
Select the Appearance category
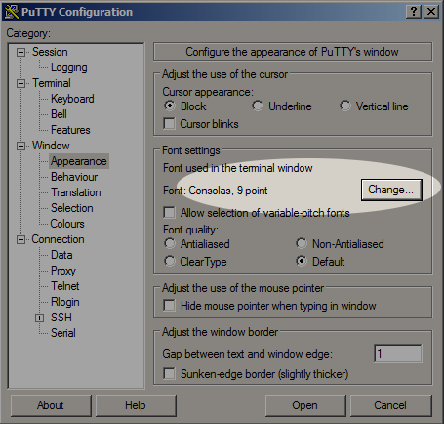(x=79, y=161)
